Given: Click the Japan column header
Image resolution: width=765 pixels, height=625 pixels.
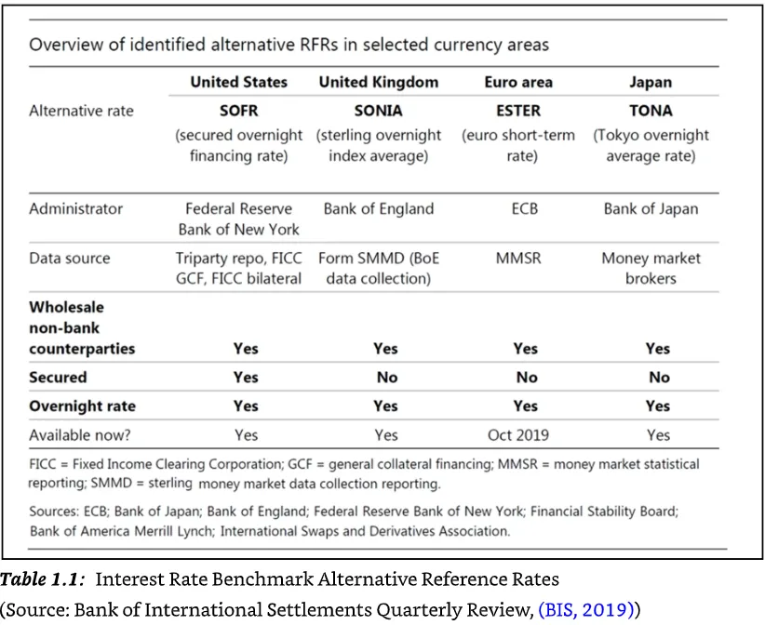Looking at the screenshot, I should pyautogui.click(x=651, y=82).
